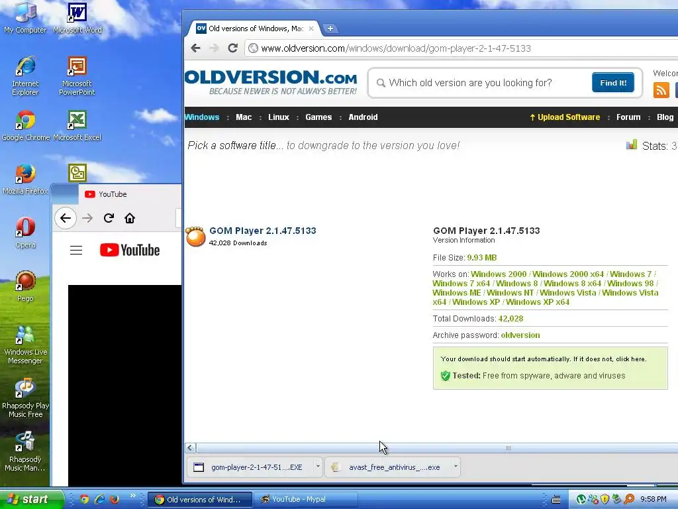
Task: Open the Windows menu on Oldversion navbar
Action: point(202,117)
